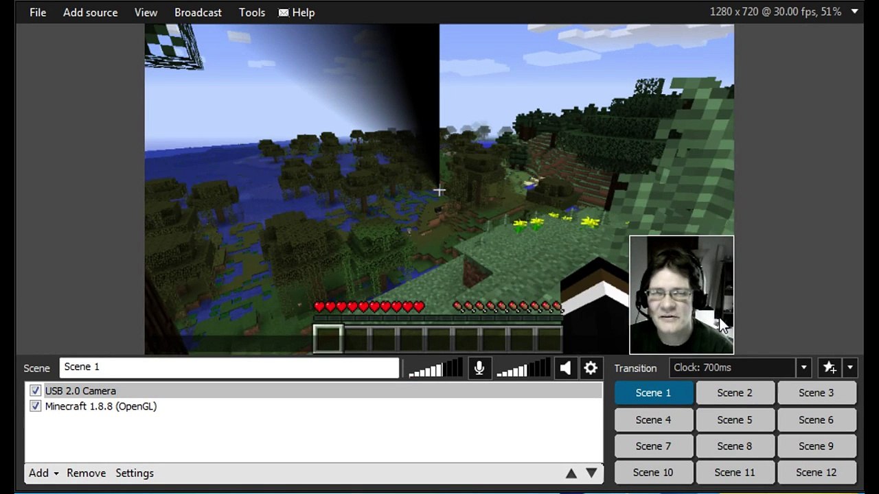Open the Broadcast menu
This screenshot has width=879, height=494.
click(x=198, y=12)
